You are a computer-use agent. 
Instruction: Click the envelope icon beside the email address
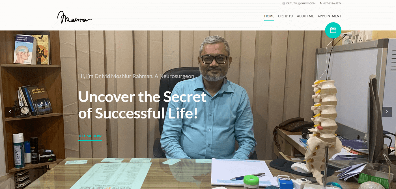[x=284, y=3]
